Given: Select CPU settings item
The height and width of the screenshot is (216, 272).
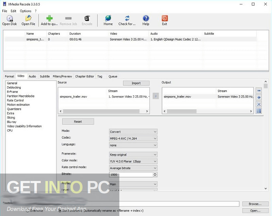Looking at the screenshot, I should (x=10, y=130).
